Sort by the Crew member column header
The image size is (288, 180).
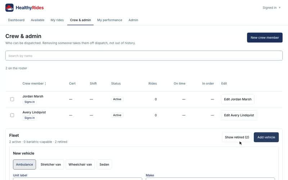pyautogui.click(x=34, y=84)
